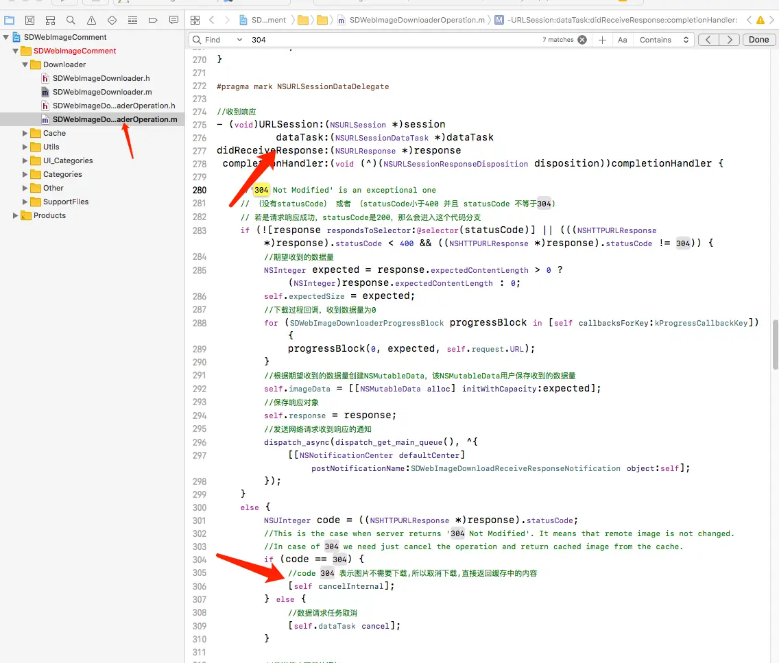The height and width of the screenshot is (663, 779).
Task: Open related items grid menu
Action: click(195, 21)
